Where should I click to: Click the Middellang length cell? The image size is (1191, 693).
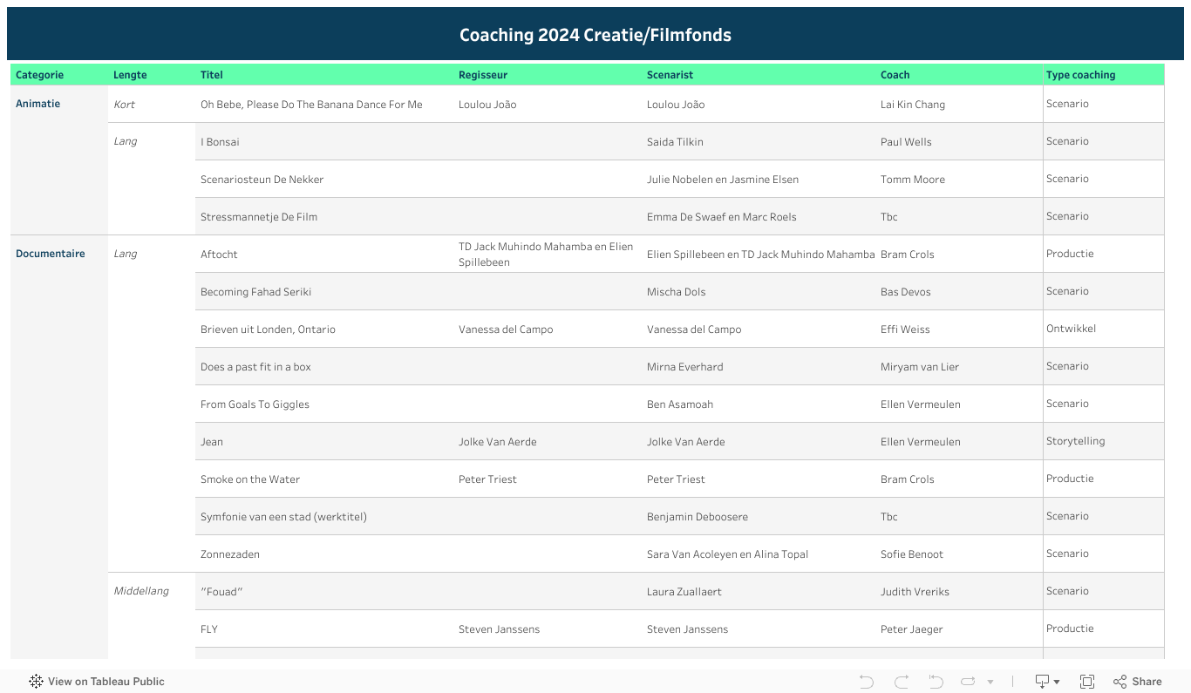click(141, 591)
